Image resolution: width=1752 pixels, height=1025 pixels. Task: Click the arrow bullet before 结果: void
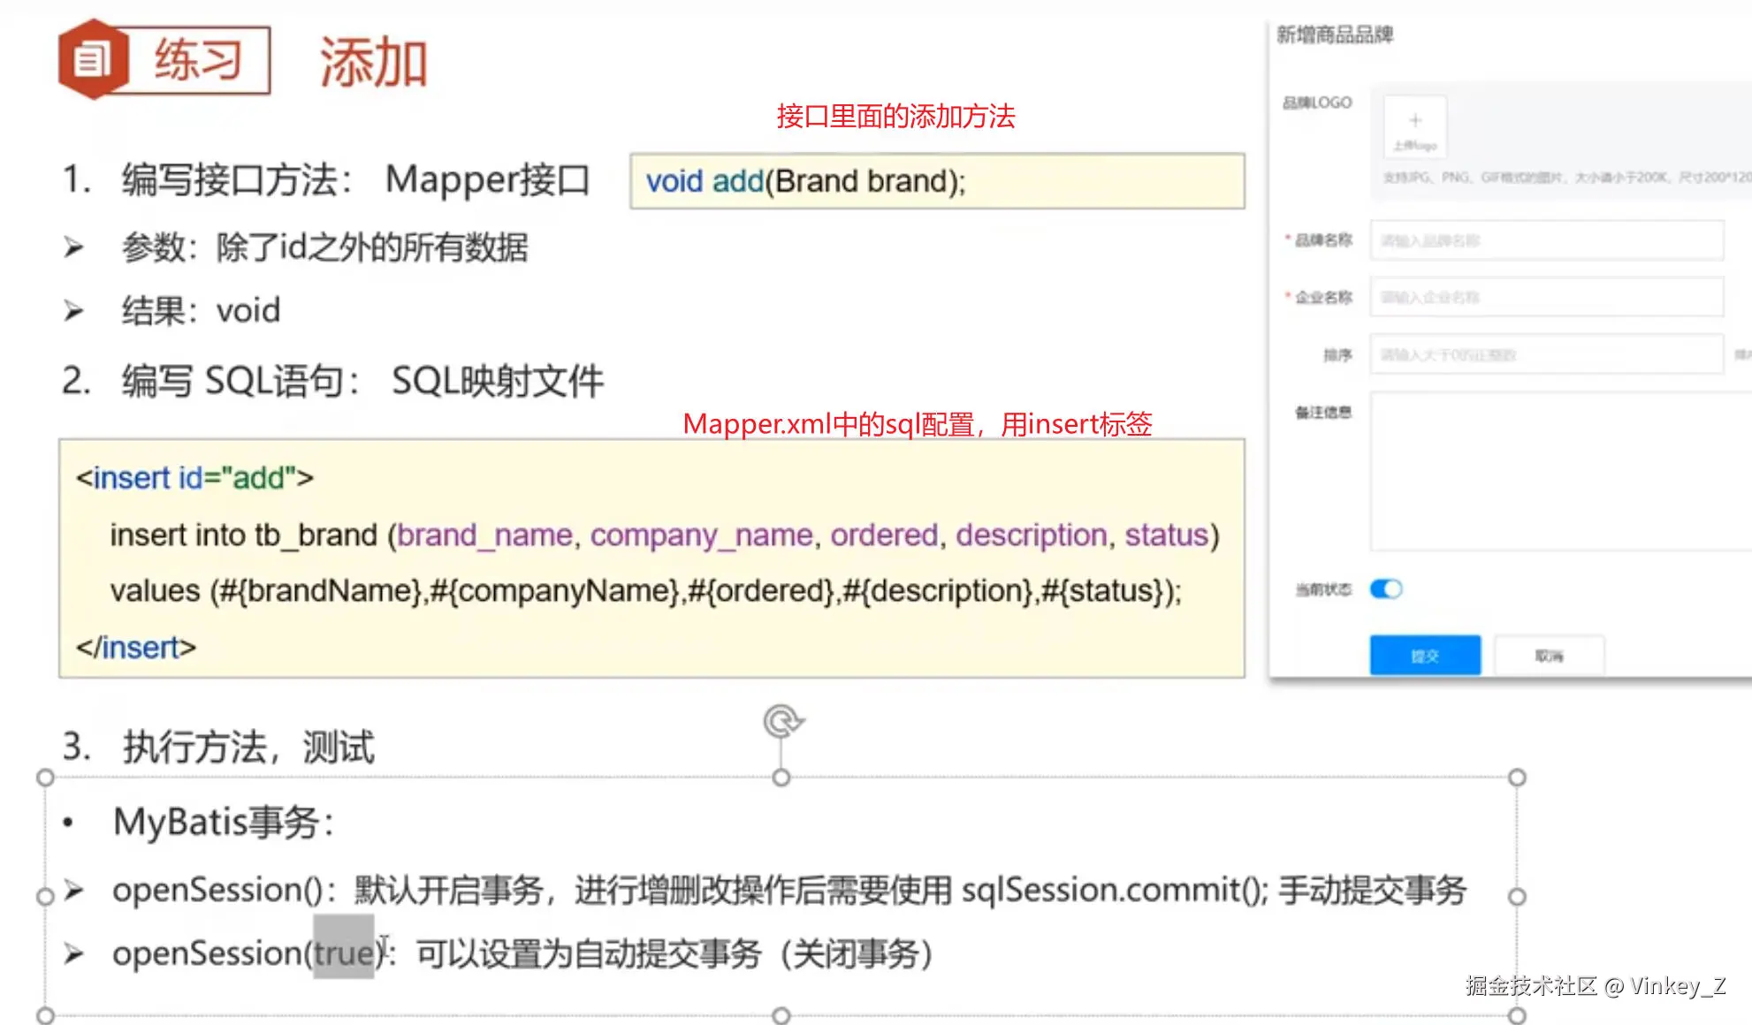[74, 311]
